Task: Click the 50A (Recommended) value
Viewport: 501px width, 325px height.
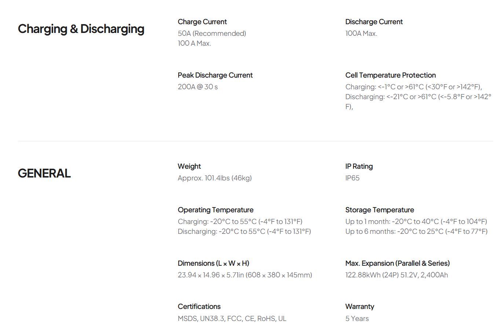Action: coord(212,34)
